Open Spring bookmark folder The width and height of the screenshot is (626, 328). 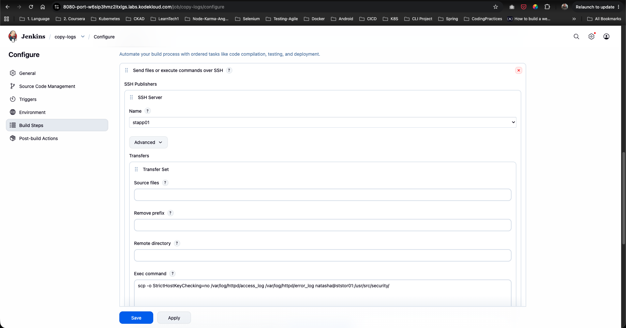[448, 19]
